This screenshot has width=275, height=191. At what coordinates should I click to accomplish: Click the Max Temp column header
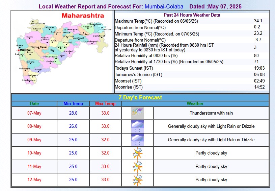click(105, 104)
